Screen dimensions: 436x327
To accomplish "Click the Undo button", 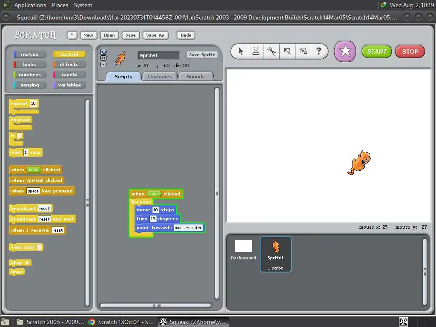I will [186, 35].
